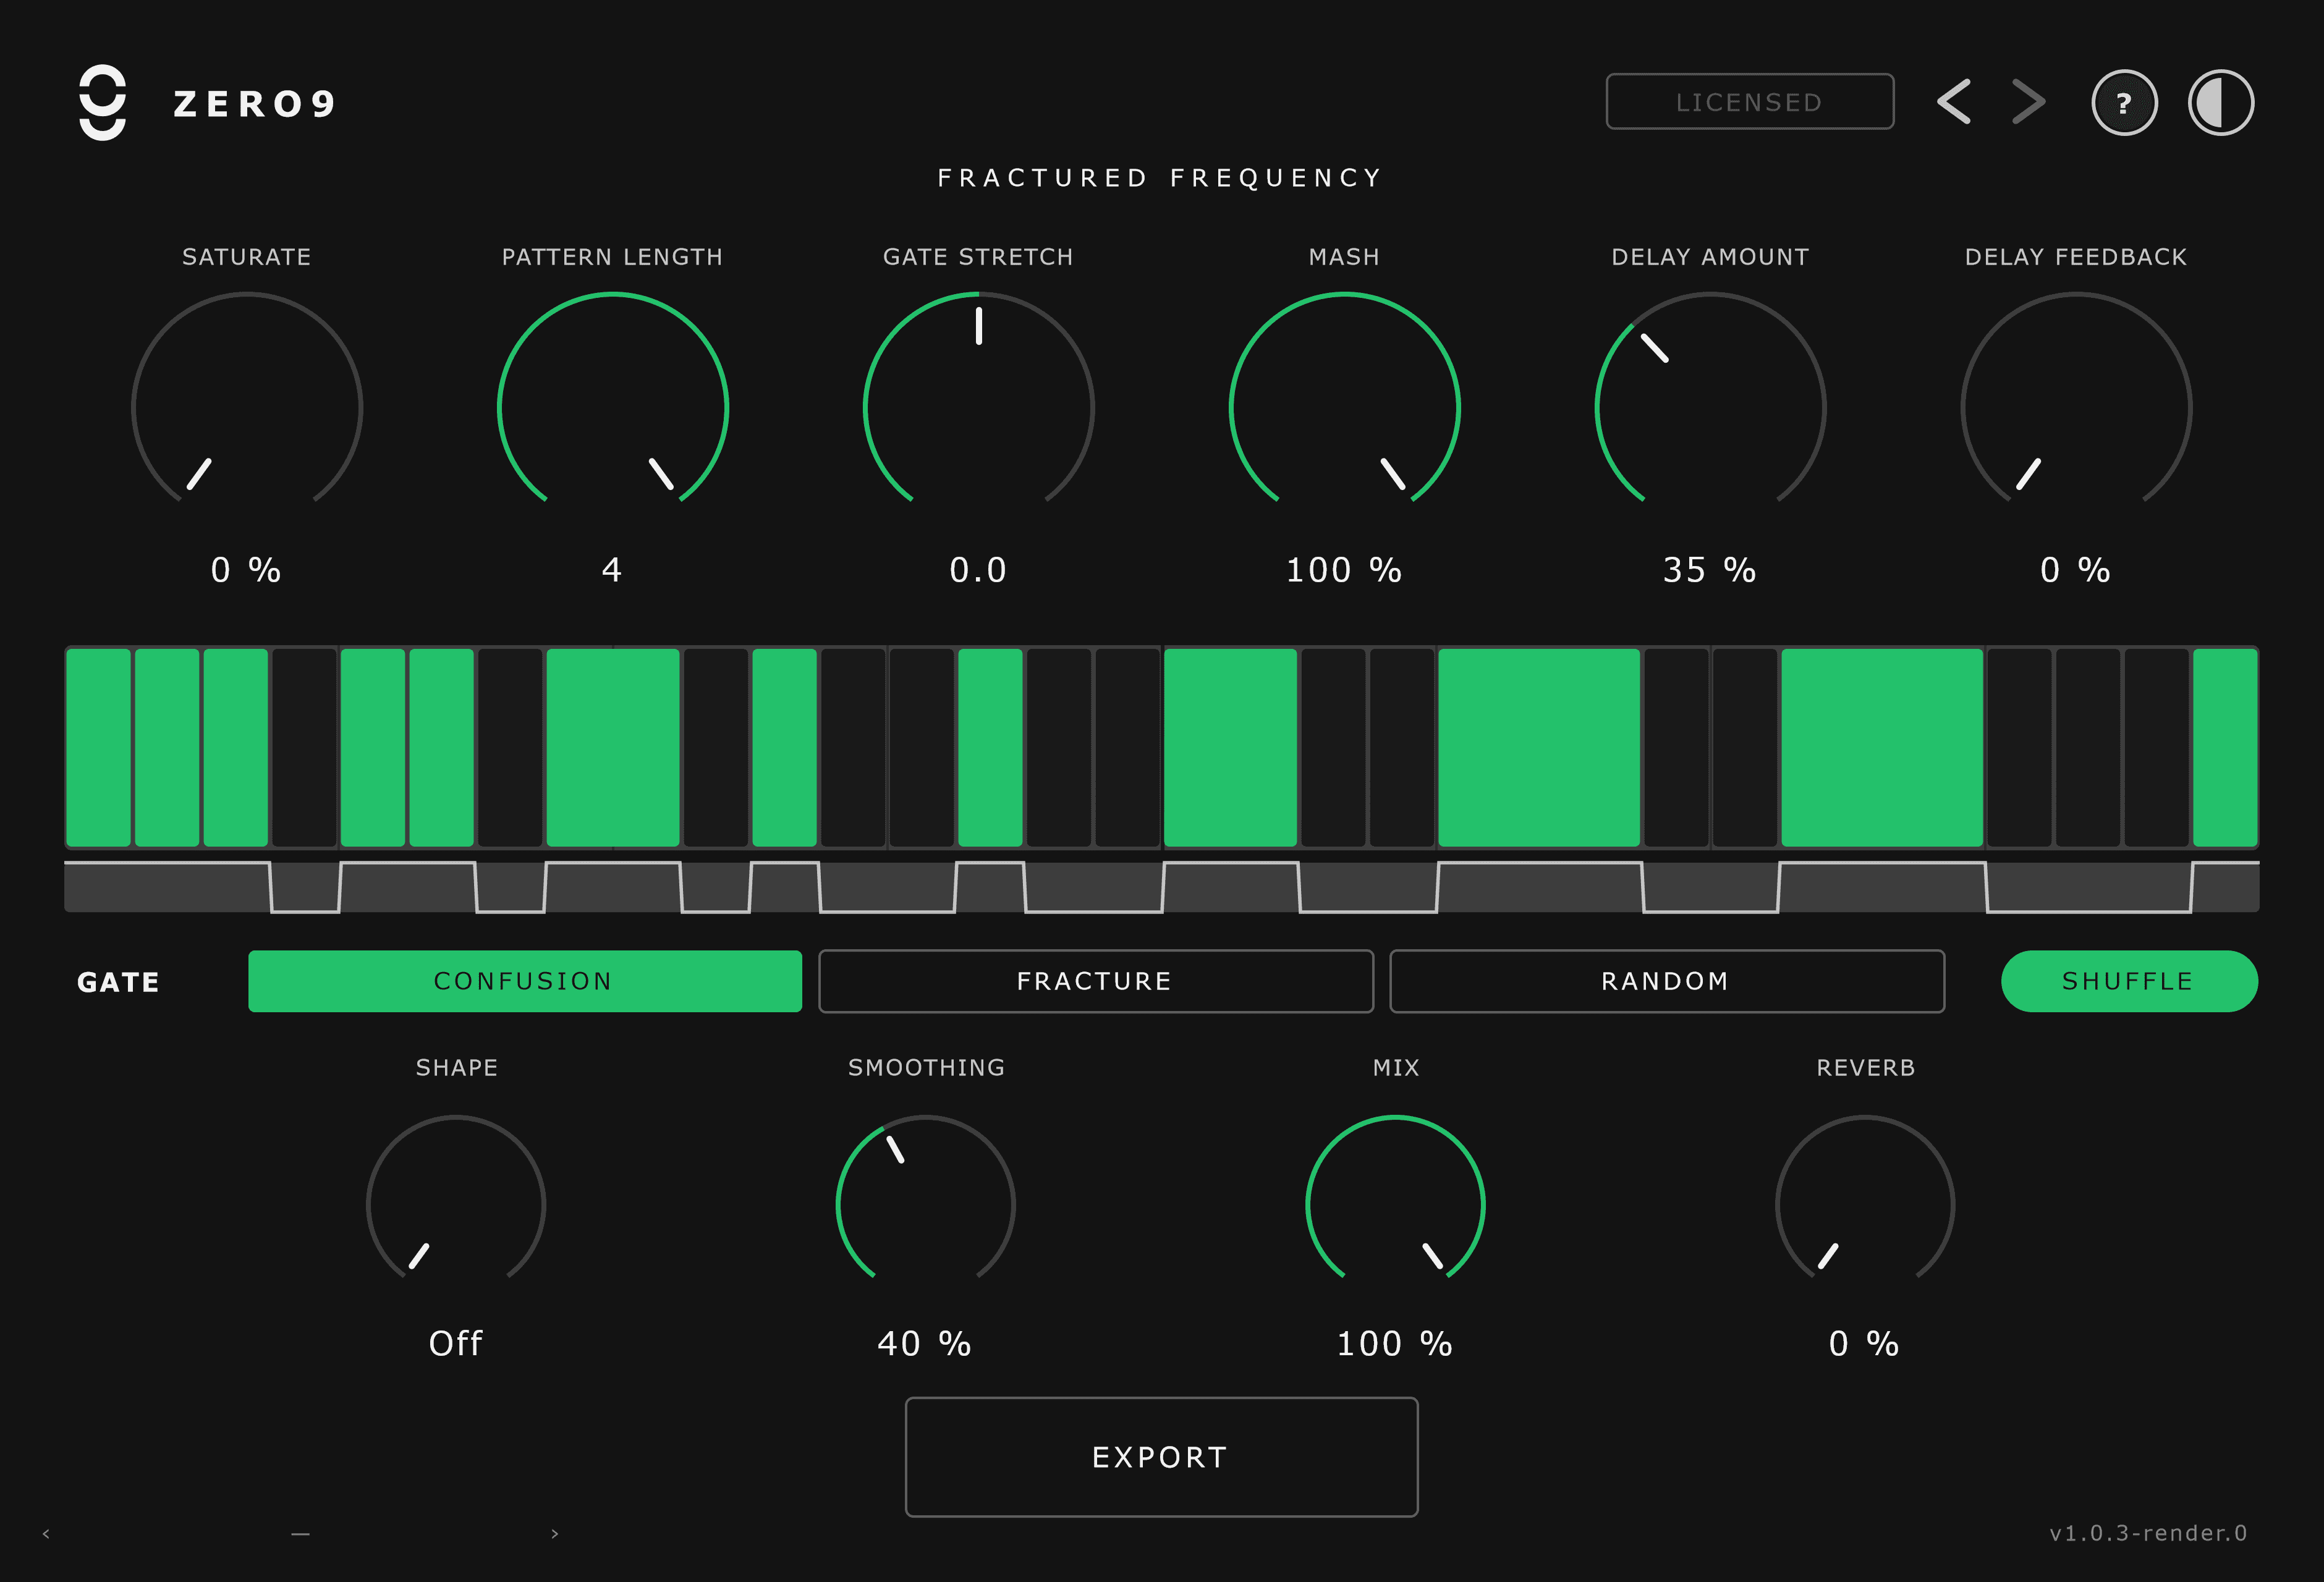Click the "DELAY FEEDBACK" label
The width and height of the screenshot is (2324, 1582).
(x=2076, y=257)
